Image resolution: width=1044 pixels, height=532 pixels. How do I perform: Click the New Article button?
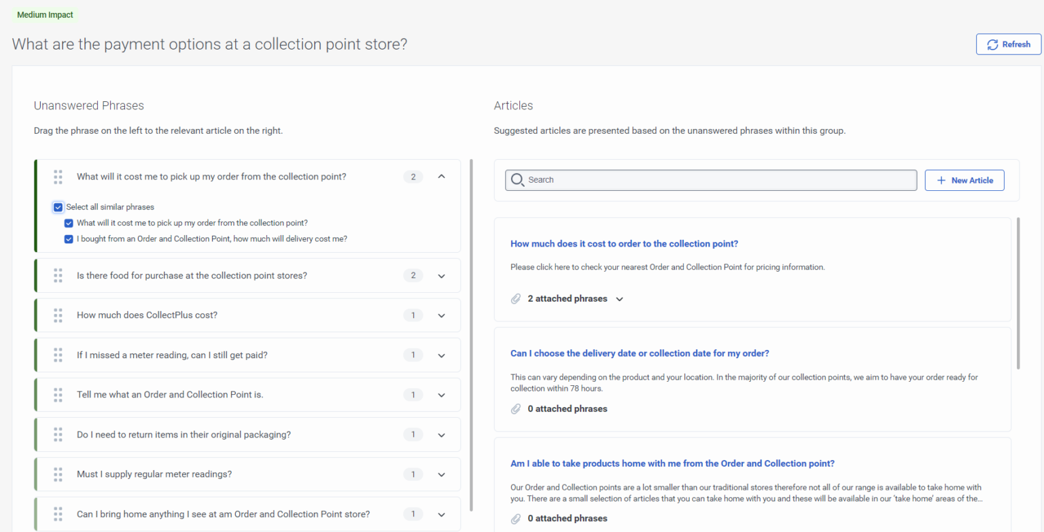(x=964, y=180)
